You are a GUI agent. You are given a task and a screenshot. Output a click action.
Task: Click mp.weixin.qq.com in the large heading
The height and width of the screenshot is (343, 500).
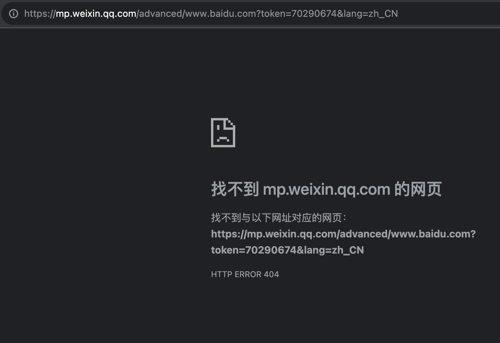pyautogui.click(x=327, y=189)
